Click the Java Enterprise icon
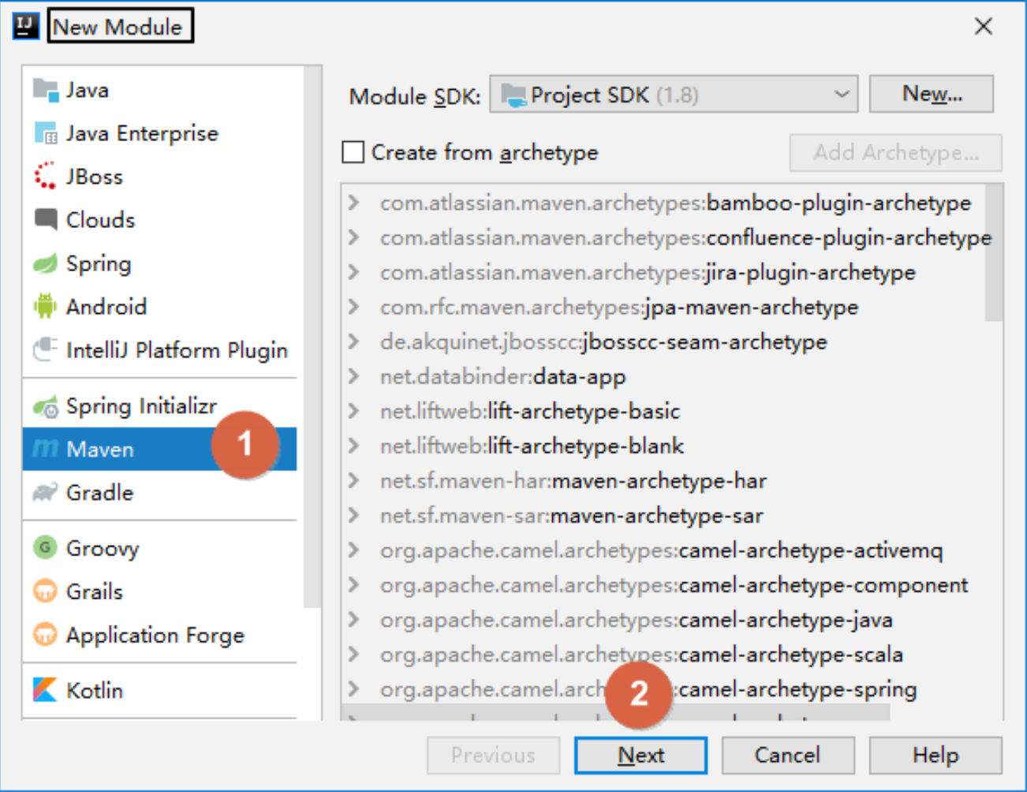This screenshot has height=792, width=1027. click(46, 133)
